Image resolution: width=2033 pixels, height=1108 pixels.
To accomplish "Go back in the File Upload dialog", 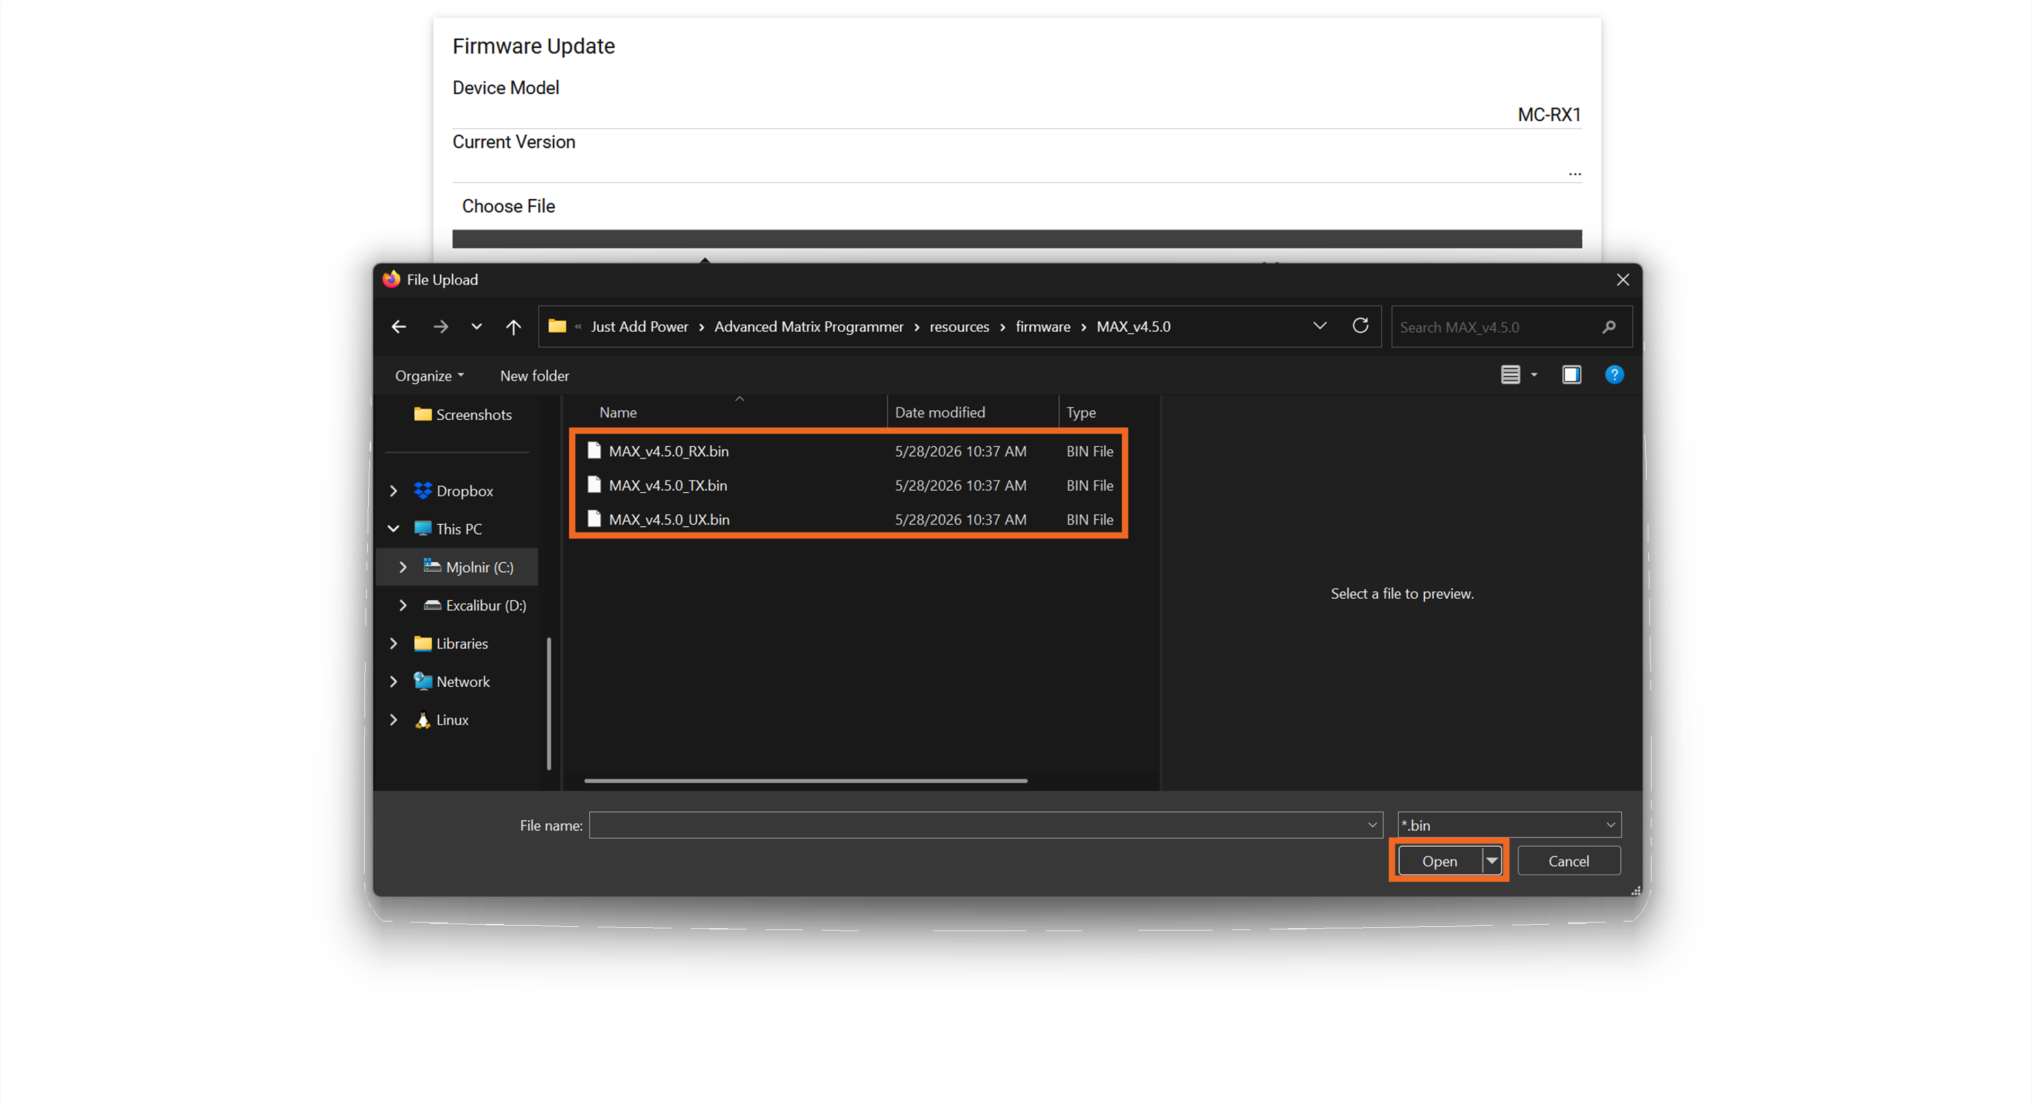I will (398, 327).
